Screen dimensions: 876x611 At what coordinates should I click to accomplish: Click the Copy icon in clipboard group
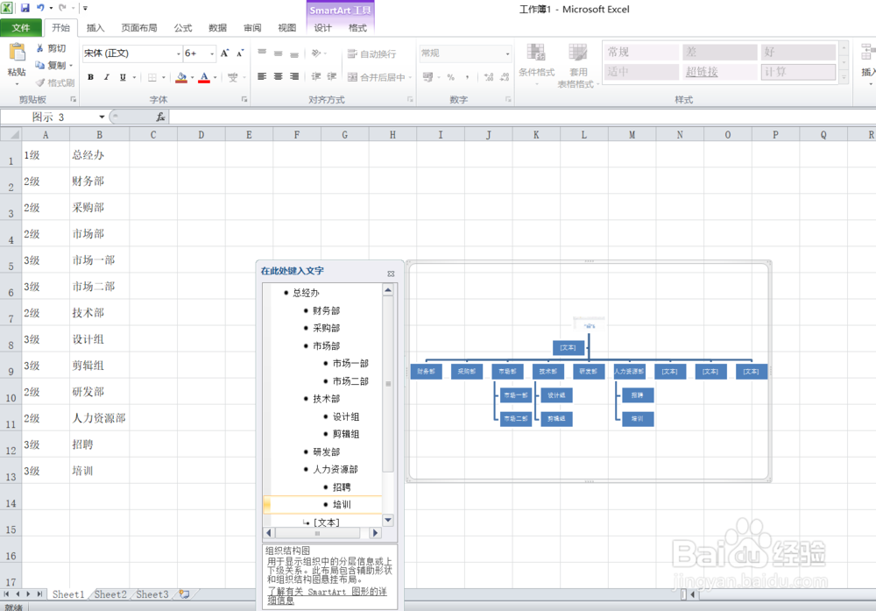coord(40,65)
